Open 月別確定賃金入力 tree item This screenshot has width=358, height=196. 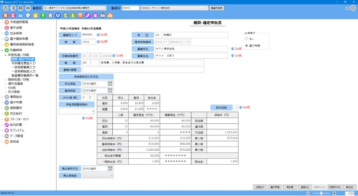[x=23, y=63]
